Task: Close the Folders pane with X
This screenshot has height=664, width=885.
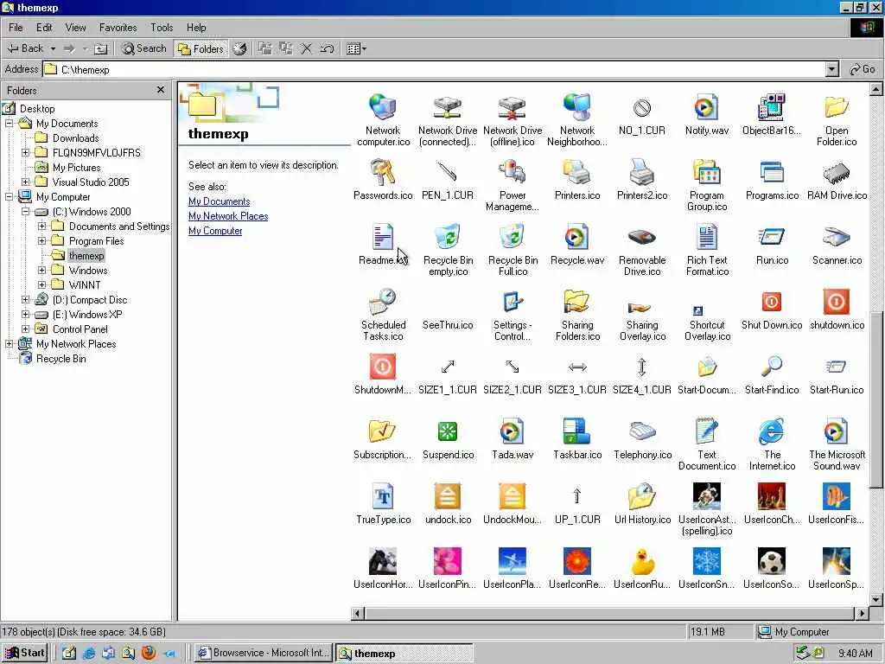Action: (x=161, y=90)
